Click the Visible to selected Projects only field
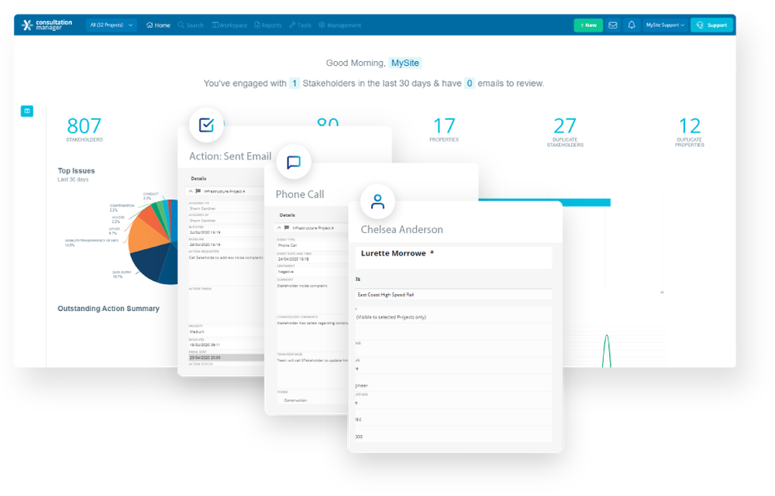This screenshot has height=496, width=775. pos(453,316)
